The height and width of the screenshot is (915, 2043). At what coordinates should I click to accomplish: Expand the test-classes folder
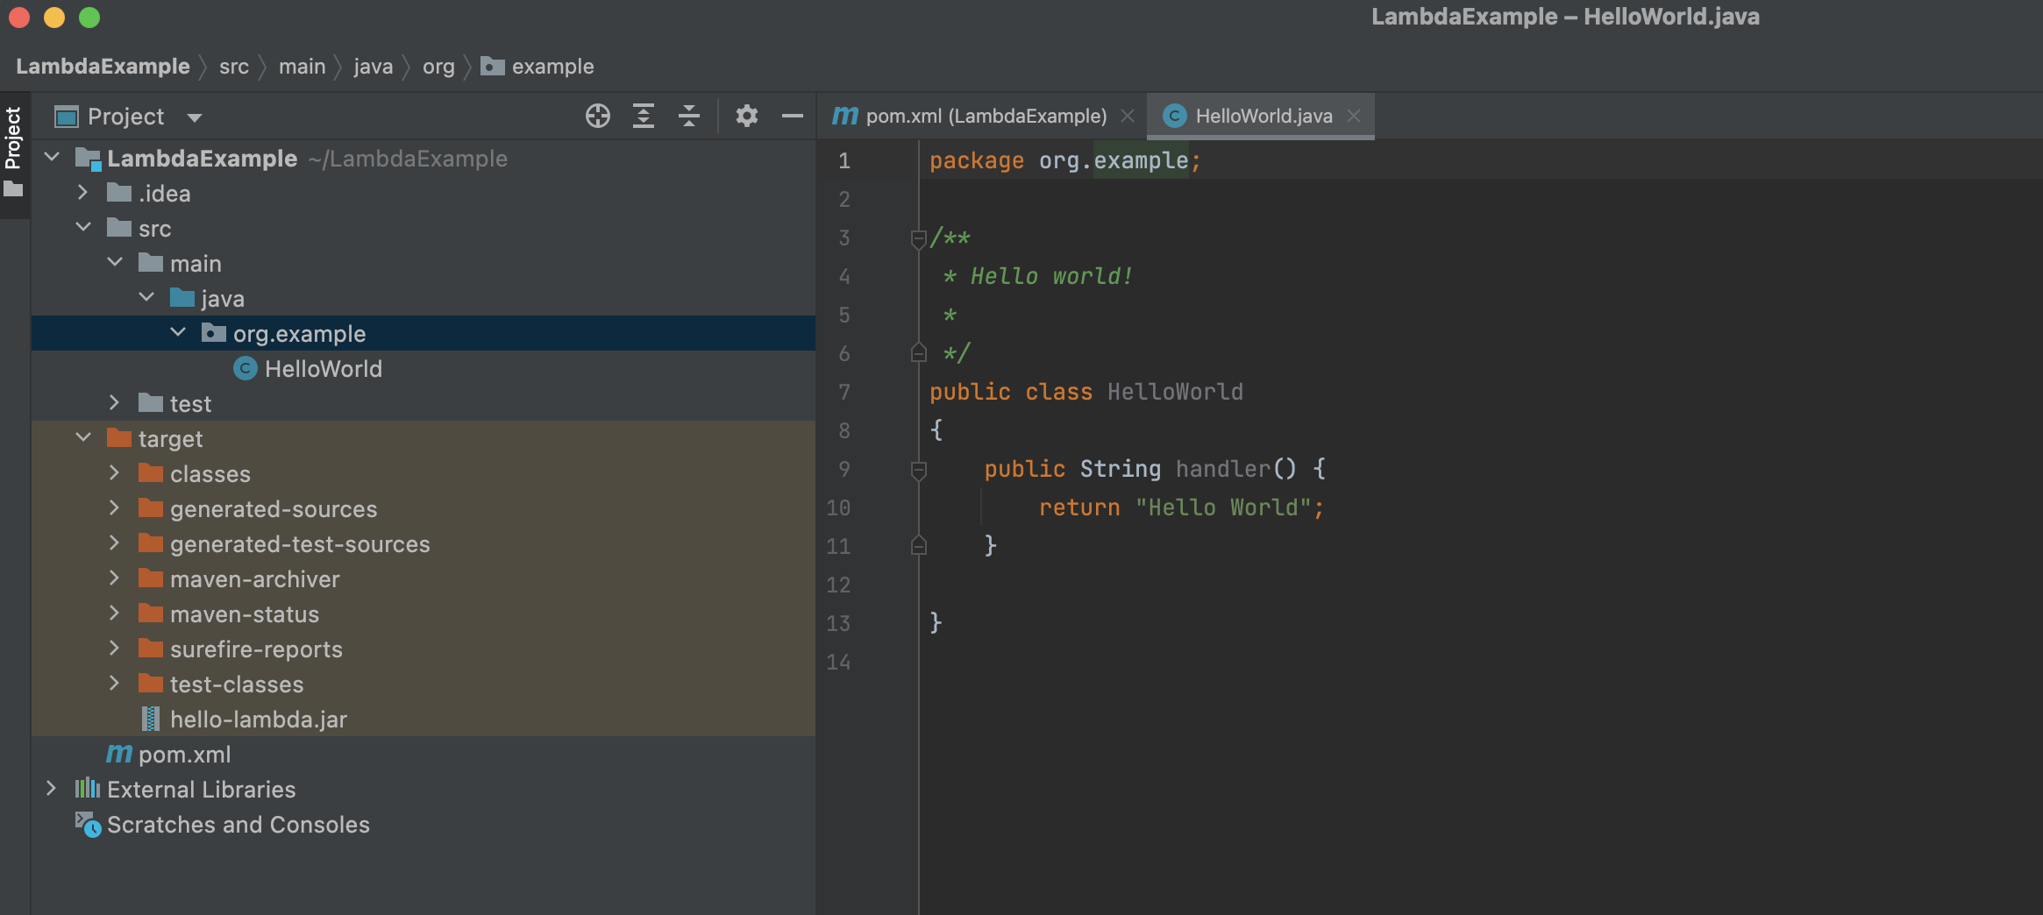115,684
